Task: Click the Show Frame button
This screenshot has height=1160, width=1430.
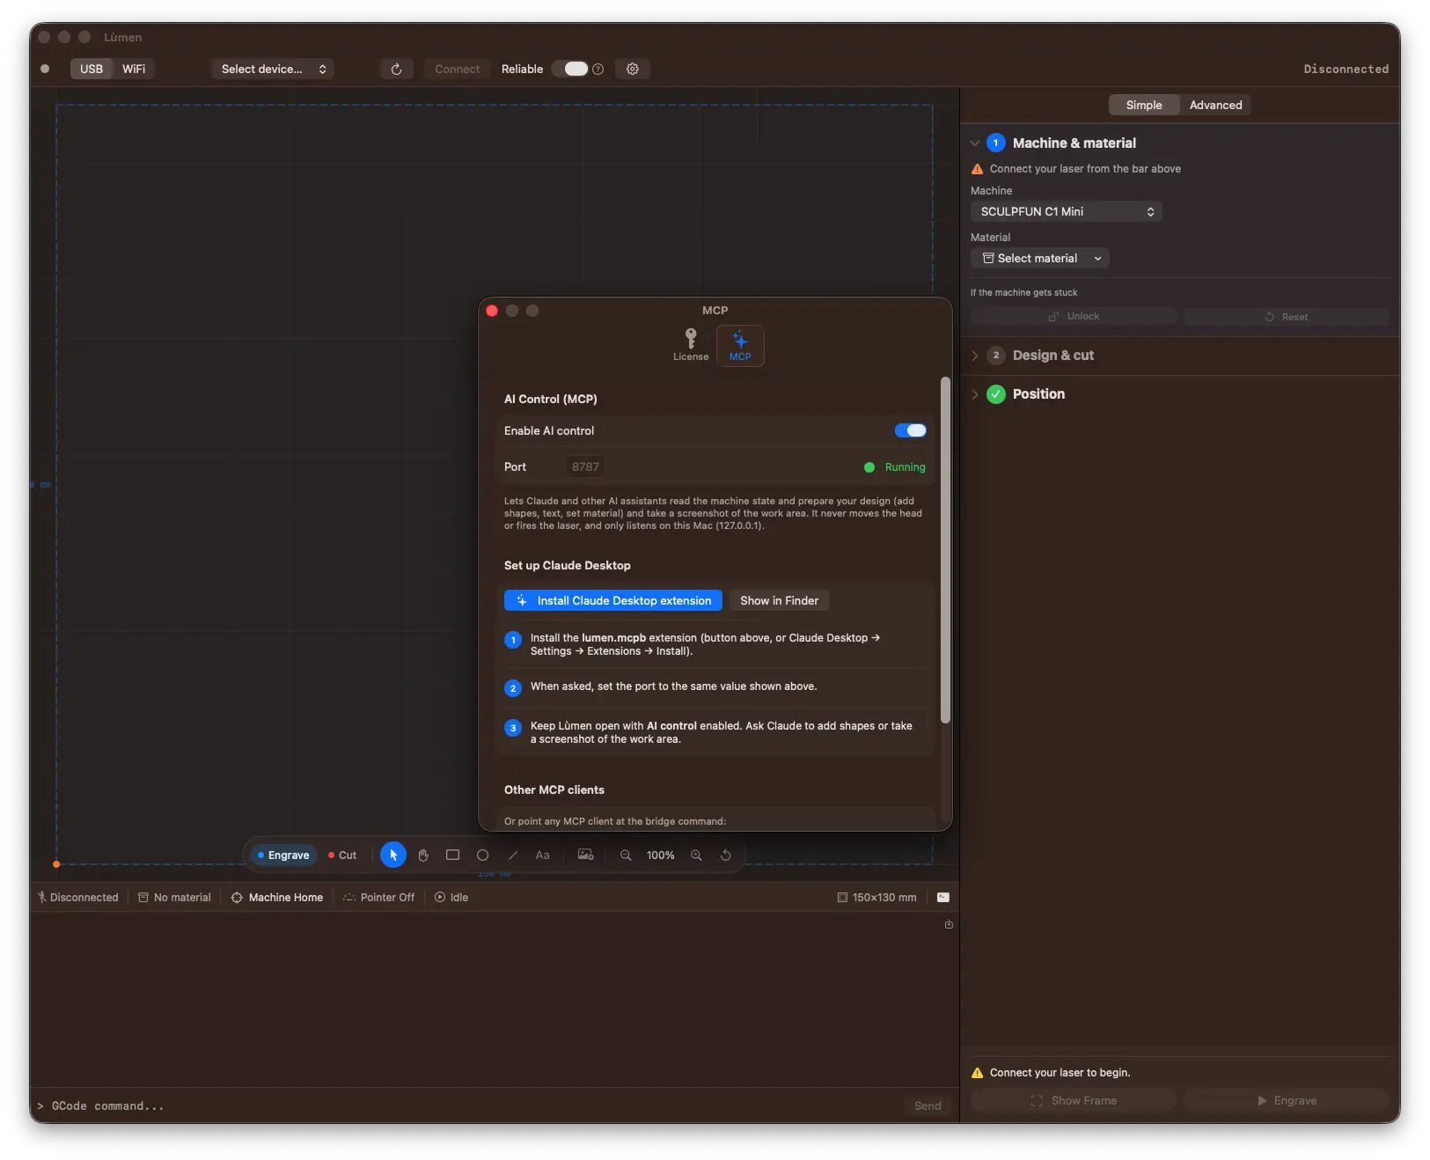Action: [1074, 1100]
